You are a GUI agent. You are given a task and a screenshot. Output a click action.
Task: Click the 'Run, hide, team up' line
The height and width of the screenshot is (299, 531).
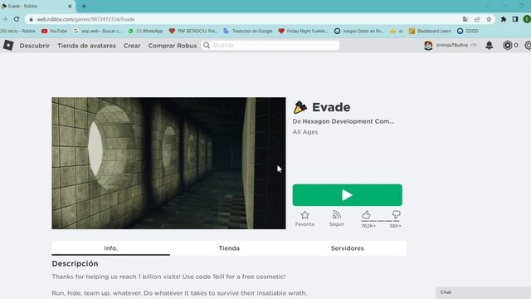point(179,293)
